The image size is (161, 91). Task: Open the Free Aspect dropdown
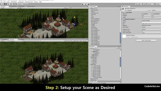[15, 41]
